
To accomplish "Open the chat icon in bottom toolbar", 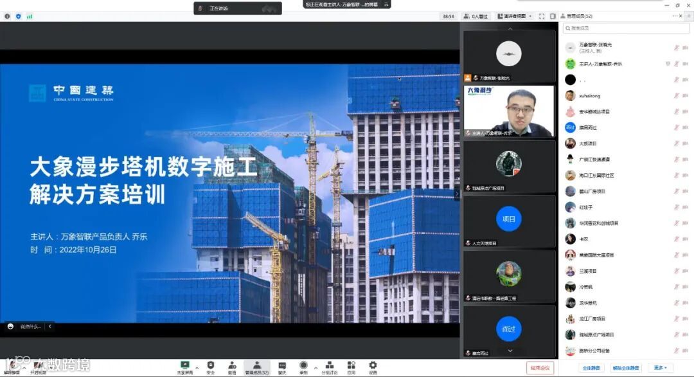I will coord(282,367).
